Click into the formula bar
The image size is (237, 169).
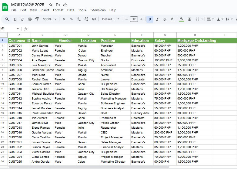132,29
